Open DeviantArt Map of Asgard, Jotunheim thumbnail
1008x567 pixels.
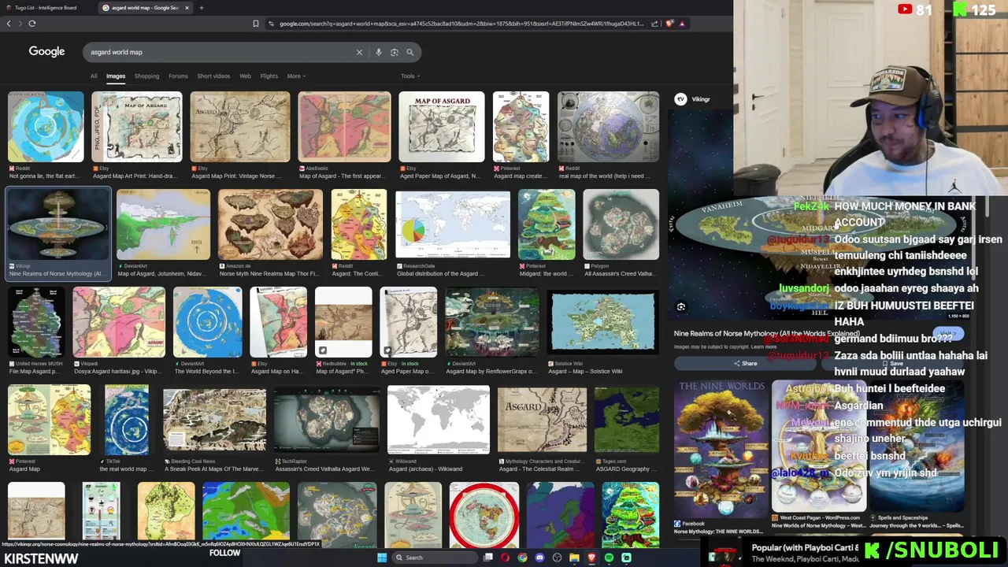click(163, 224)
